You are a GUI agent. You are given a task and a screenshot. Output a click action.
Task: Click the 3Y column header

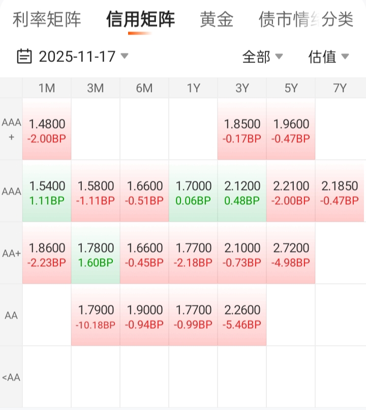click(x=242, y=88)
